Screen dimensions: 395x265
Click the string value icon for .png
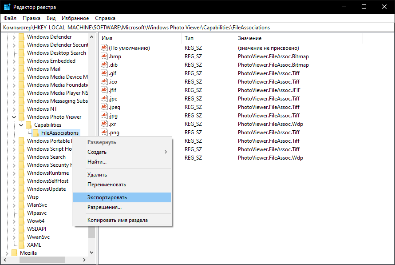coord(104,132)
